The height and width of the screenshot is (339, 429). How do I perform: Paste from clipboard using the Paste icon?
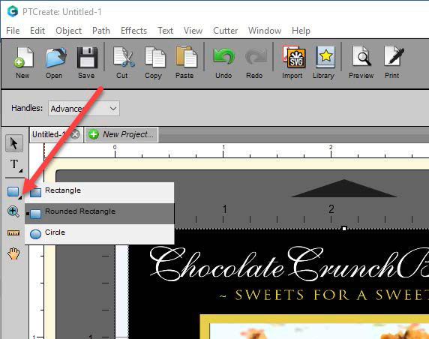[x=186, y=57]
